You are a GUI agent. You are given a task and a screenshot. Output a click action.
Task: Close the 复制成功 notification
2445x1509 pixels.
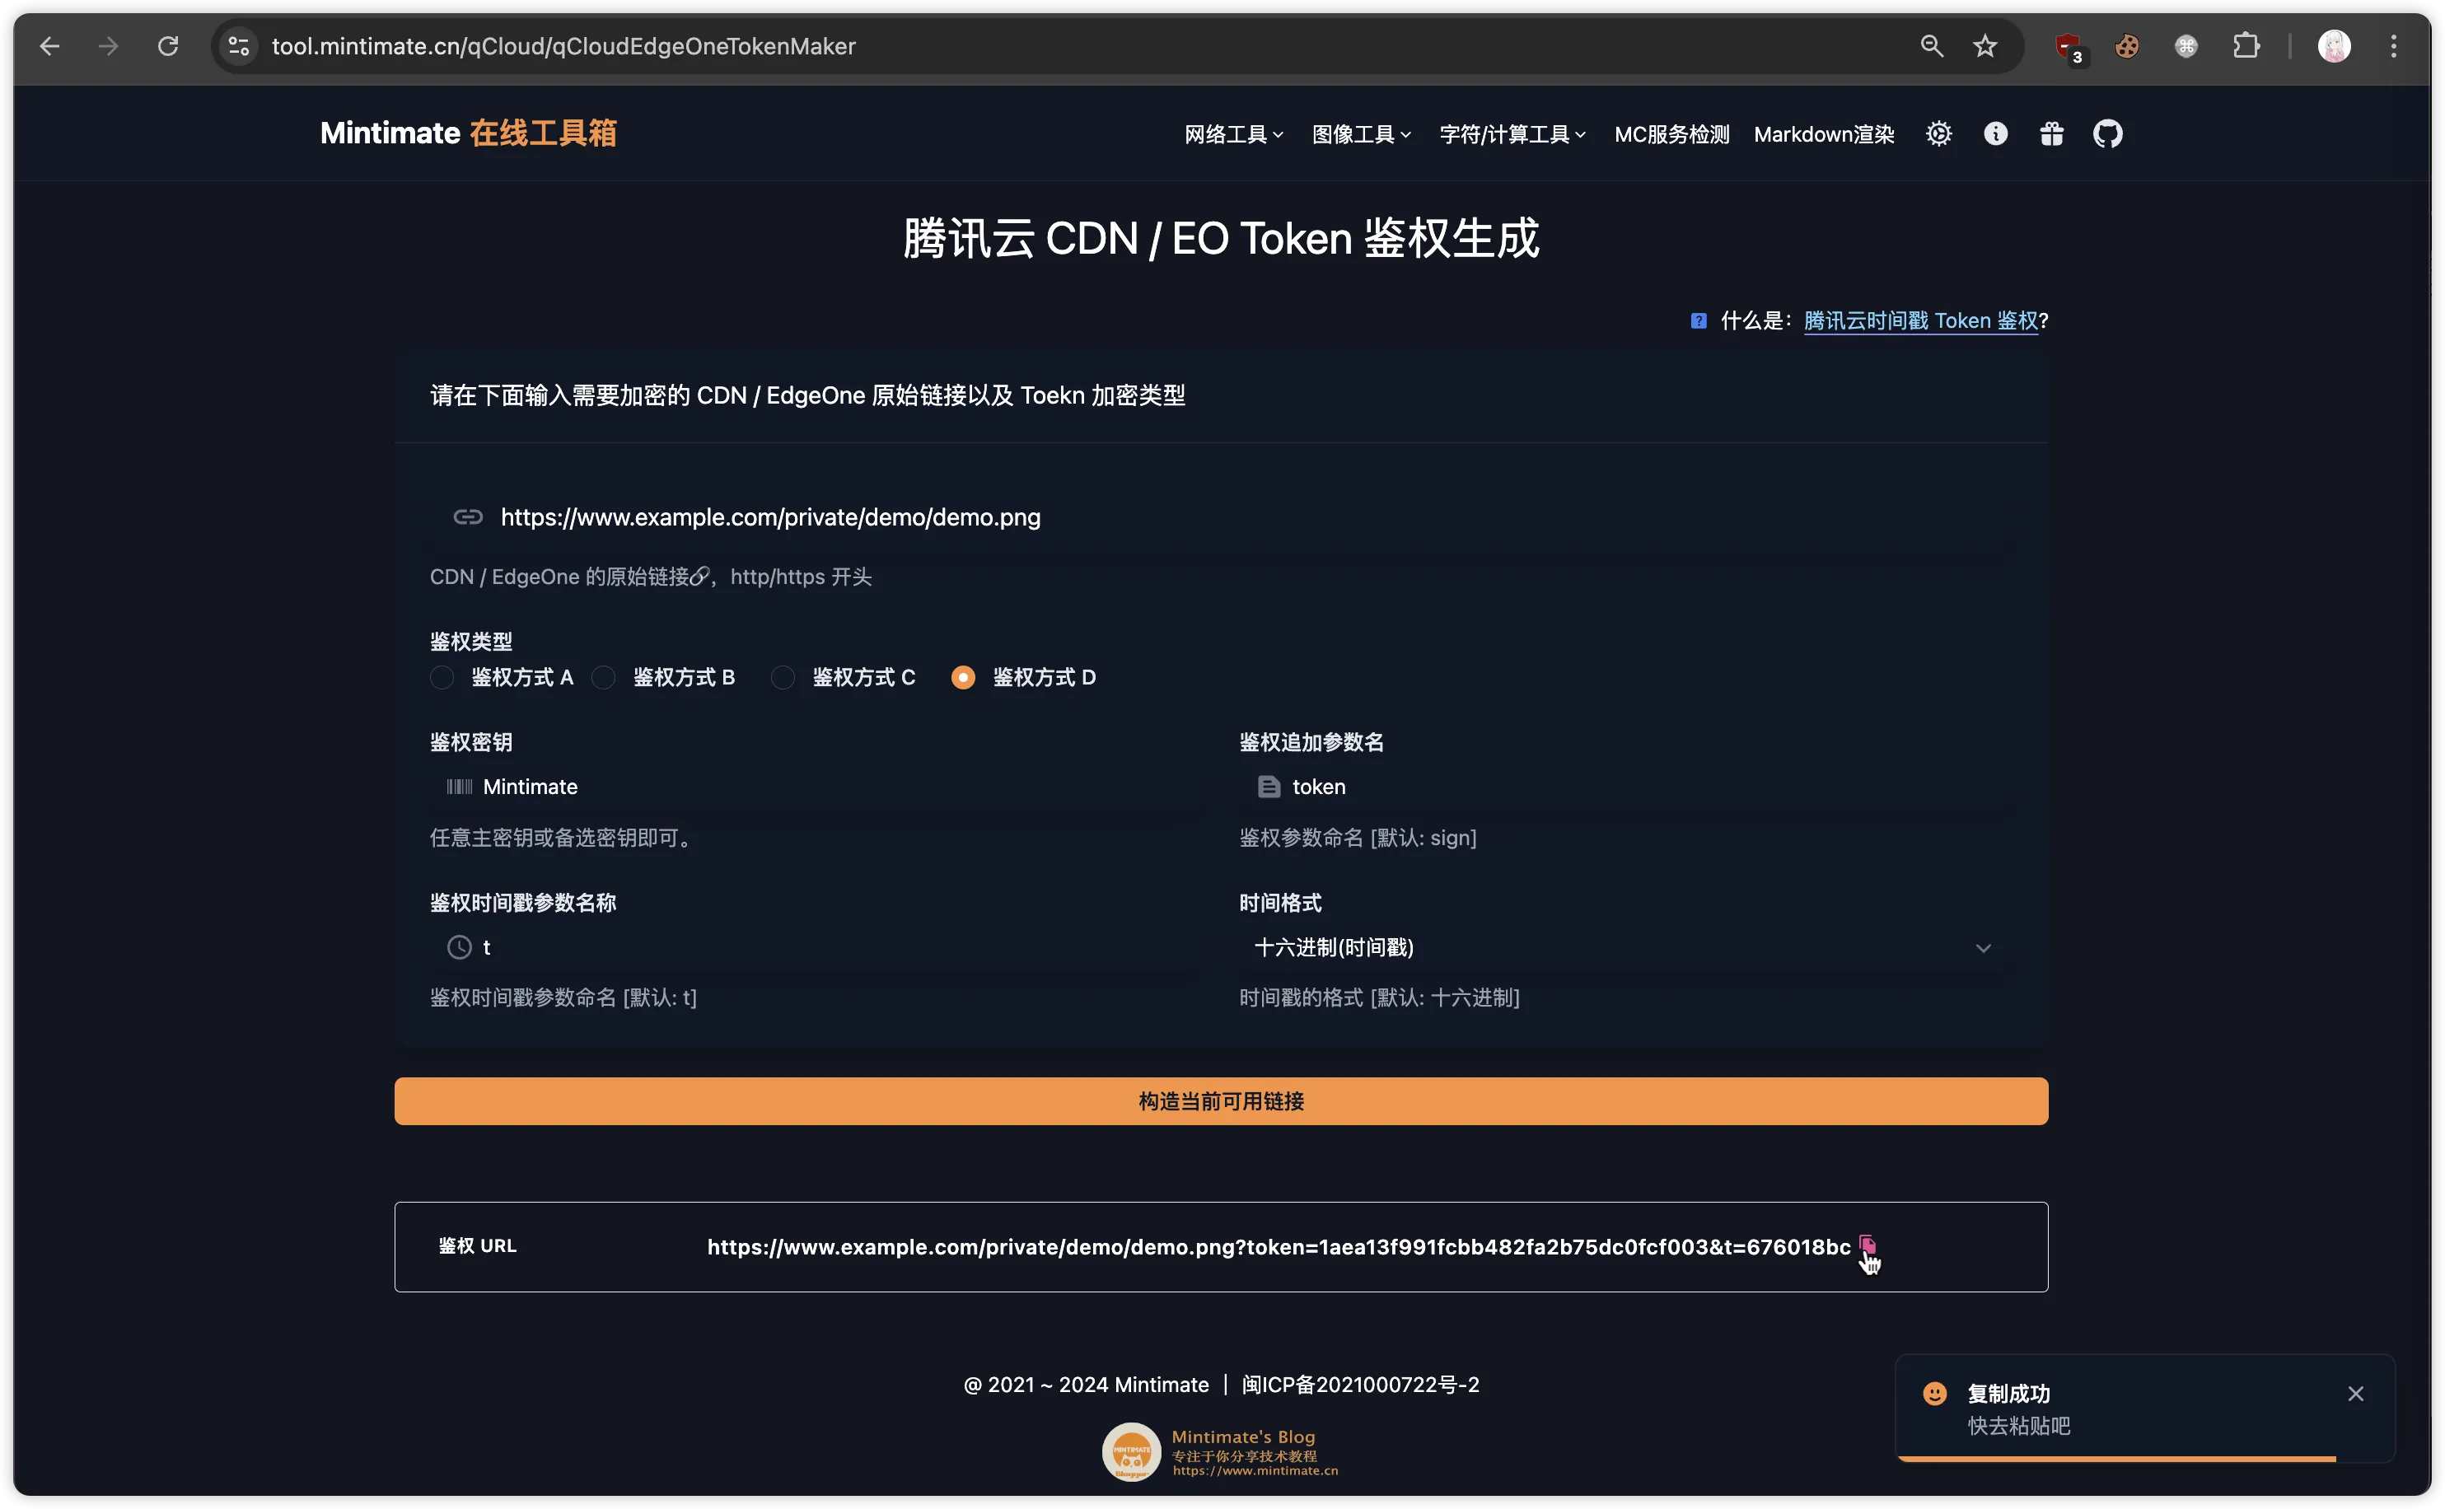coord(2358,1394)
